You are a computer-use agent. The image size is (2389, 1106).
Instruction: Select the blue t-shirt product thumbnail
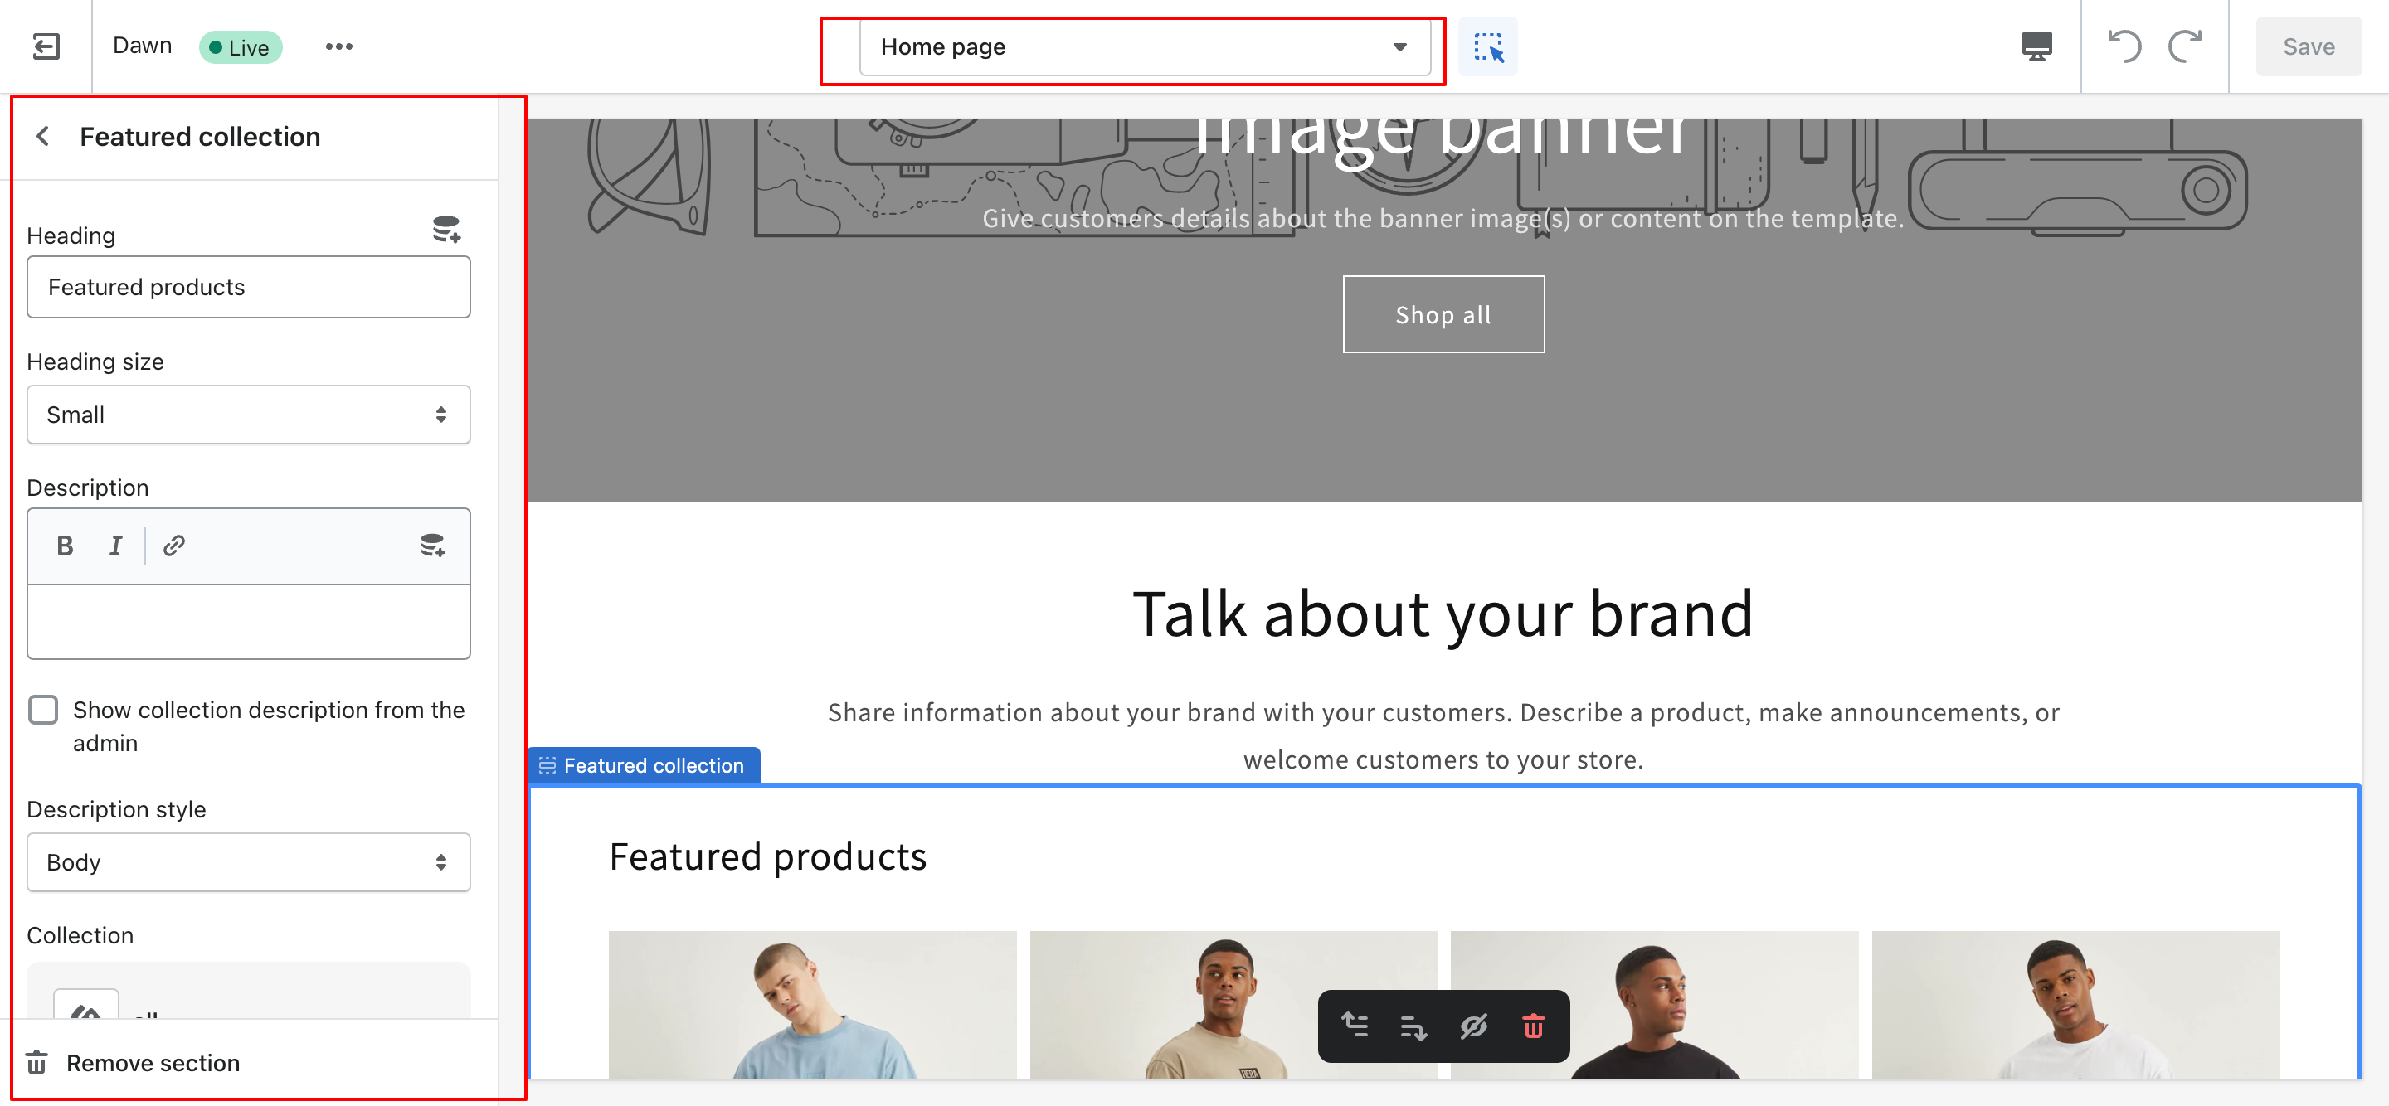(812, 1005)
